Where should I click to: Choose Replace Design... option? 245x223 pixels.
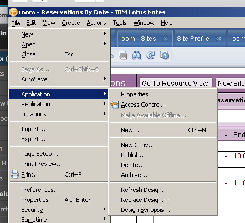pos(163,200)
